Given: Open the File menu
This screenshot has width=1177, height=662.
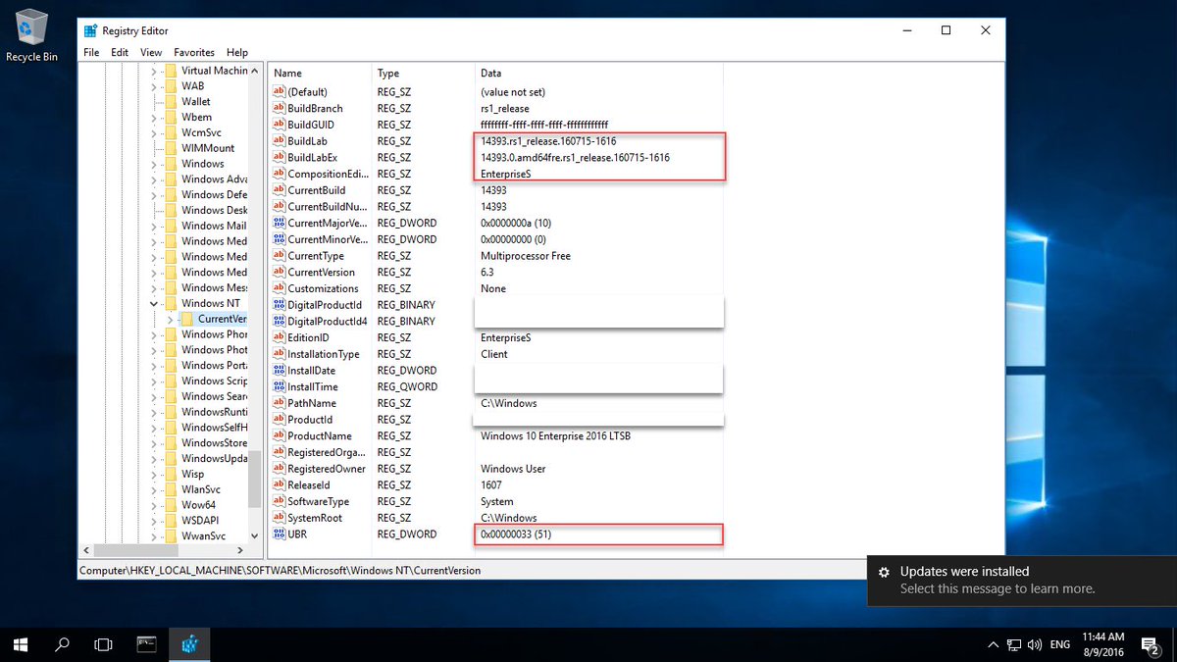Looking at the screenshot, I should (91, 52).
